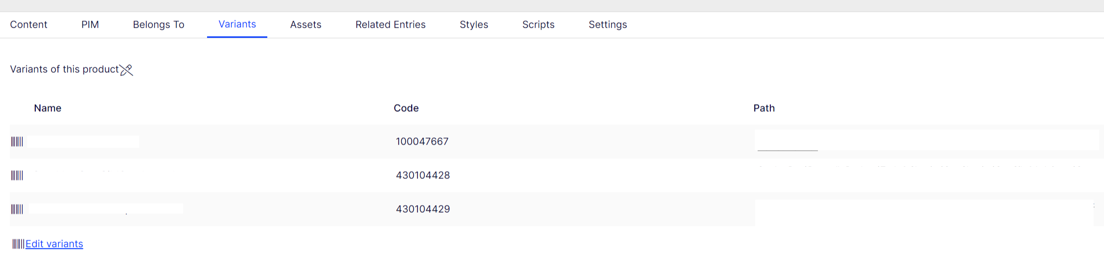Go to the Scripts tab
This screenshot has width=1104, height=262.
[538, 25]
